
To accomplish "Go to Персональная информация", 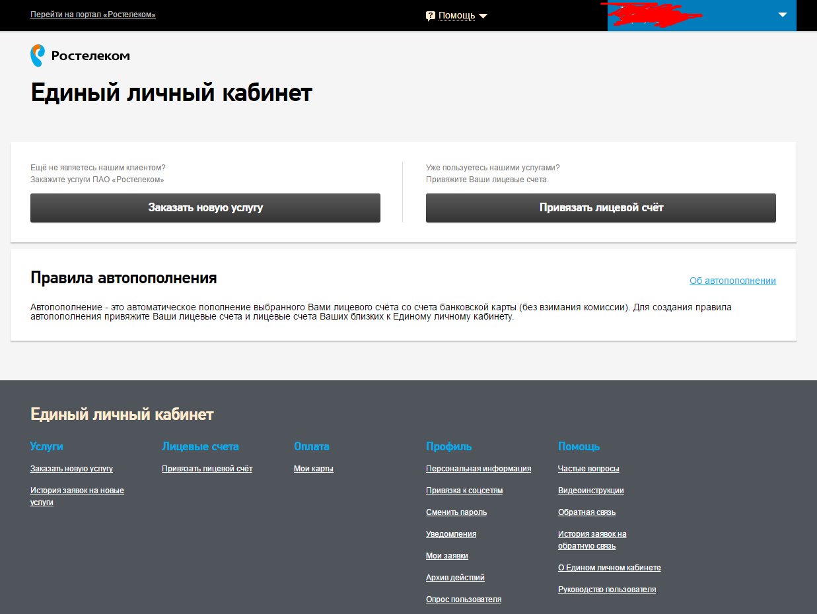I will coord(479,469).
